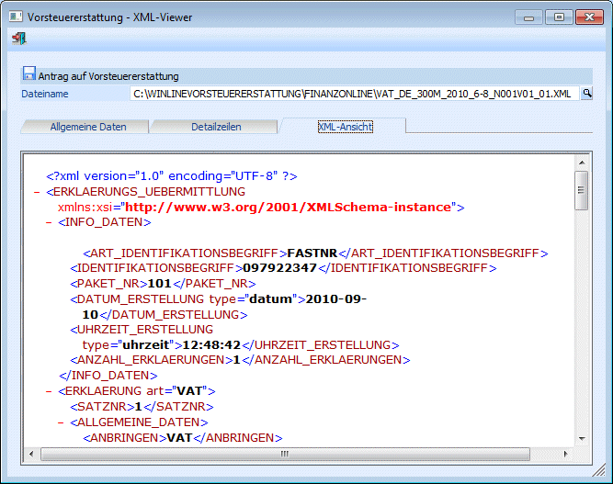613x484 pixels.
Task: Click the floppy disk icon beside Antrag auf Vorsteuererstattung
Action: 28,75
